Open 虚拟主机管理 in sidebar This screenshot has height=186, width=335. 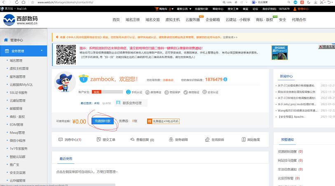click(19, 68)
